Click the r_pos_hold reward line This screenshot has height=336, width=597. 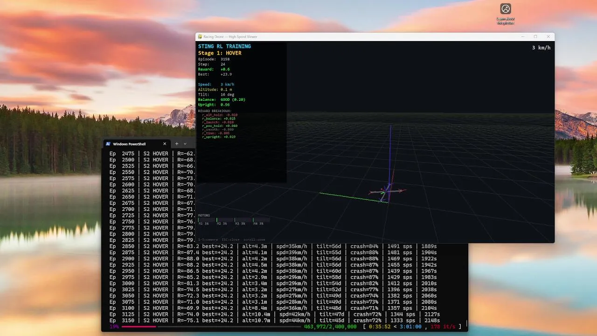(220, 126)
